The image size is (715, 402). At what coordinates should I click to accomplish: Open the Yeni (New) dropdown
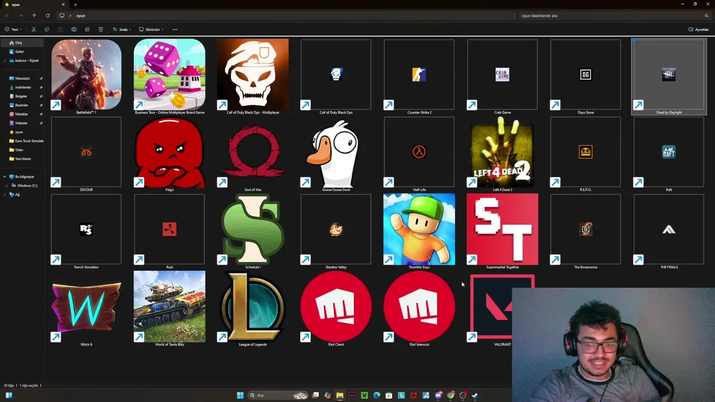click(13, 30)
